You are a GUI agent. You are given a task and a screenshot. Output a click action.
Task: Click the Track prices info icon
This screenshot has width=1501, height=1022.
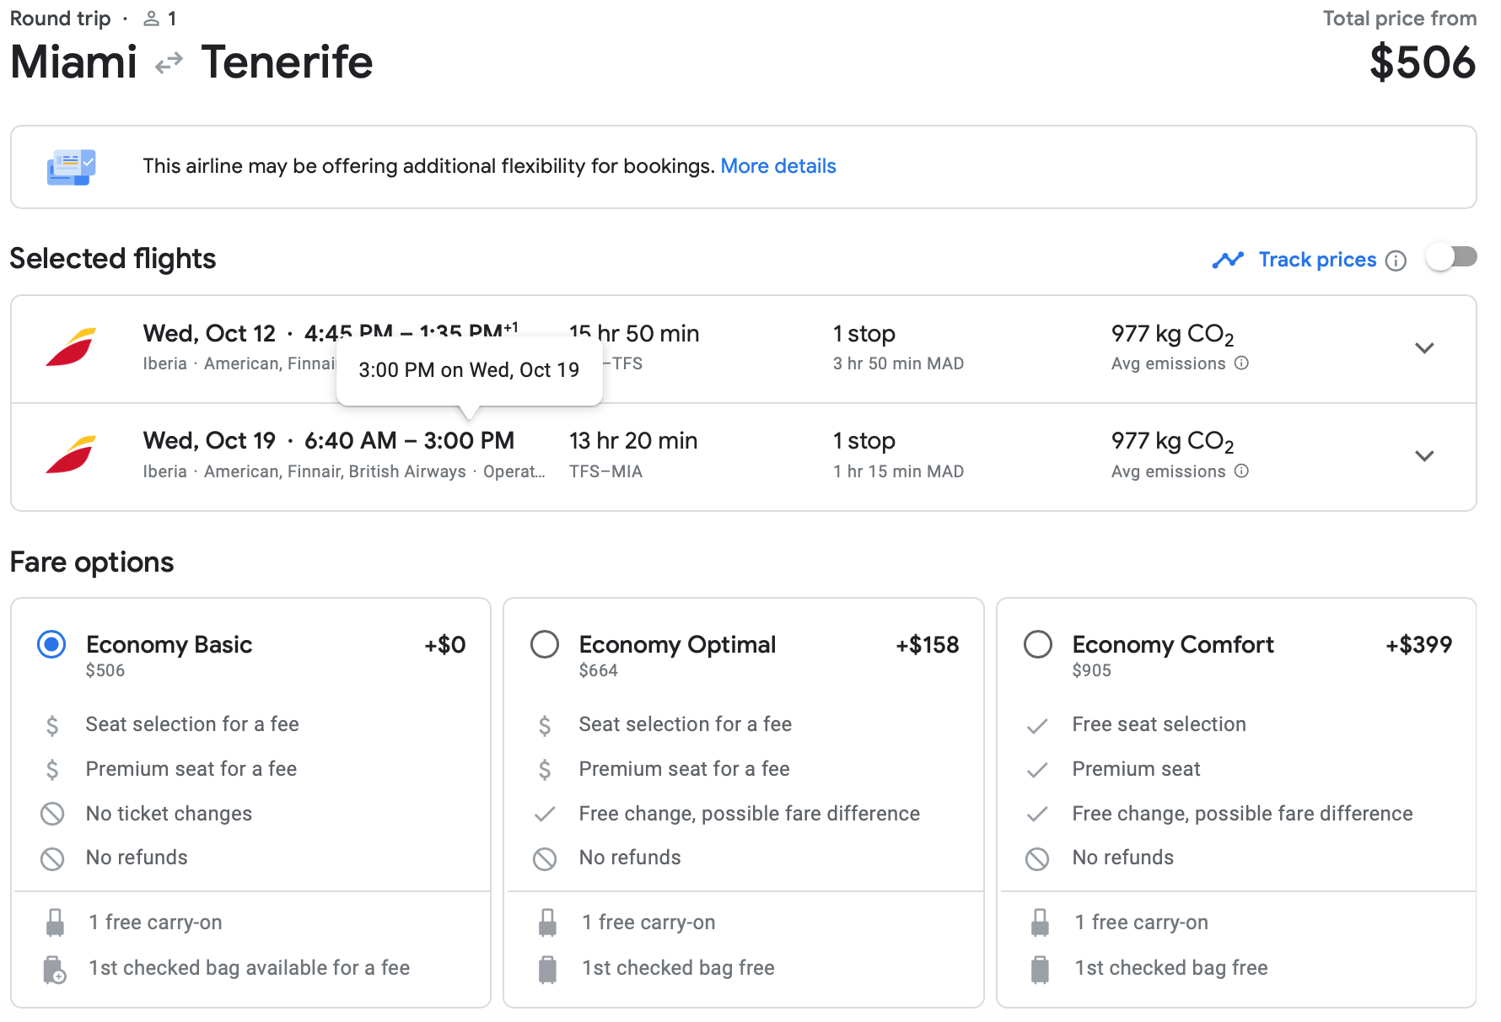pos(1396,261)
